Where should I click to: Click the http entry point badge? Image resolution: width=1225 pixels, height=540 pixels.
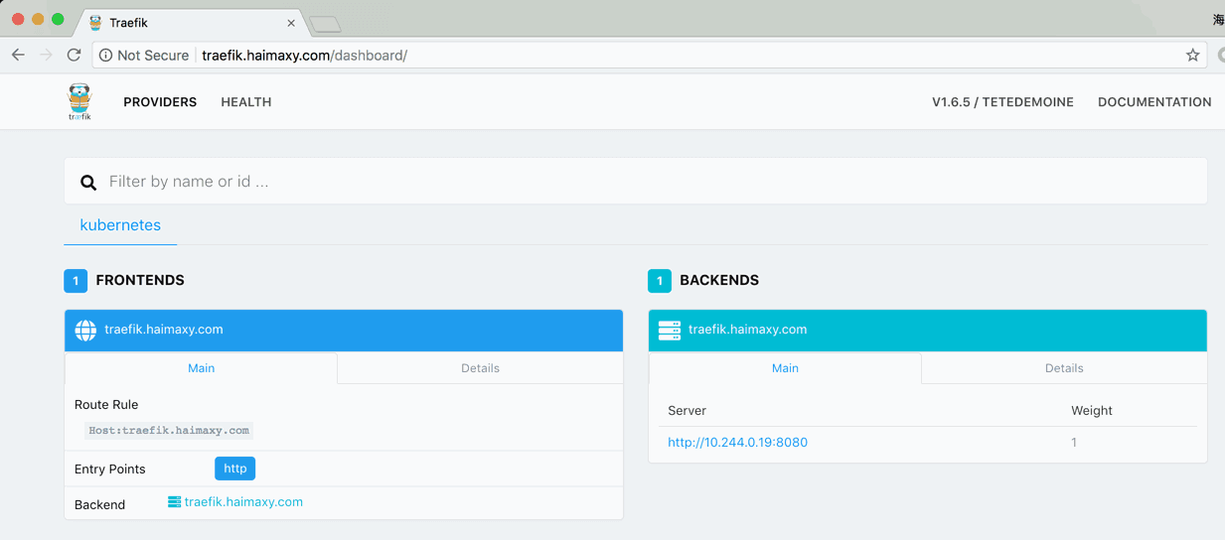[x=234, y=469]
